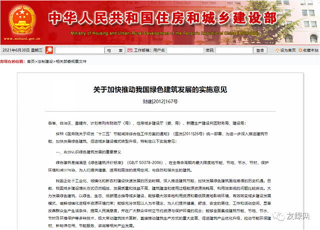Click the addressee line starting 各省、自治区
The height and width of the screenshot is (230, 320).
(x=147, y=123)
